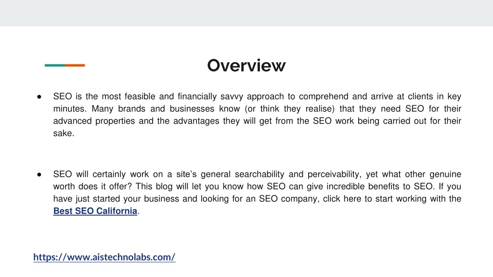Image resolution: width=493 pixels, height=277 pixels.
Task: Open the aistechnolabs.com website link
Action: coord(104,257)
